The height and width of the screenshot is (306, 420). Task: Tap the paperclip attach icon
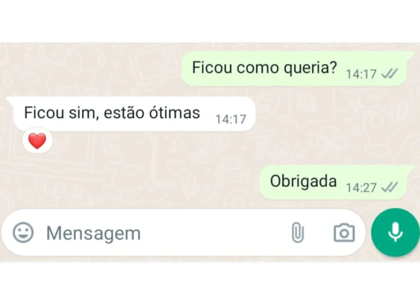coord(298,232)
